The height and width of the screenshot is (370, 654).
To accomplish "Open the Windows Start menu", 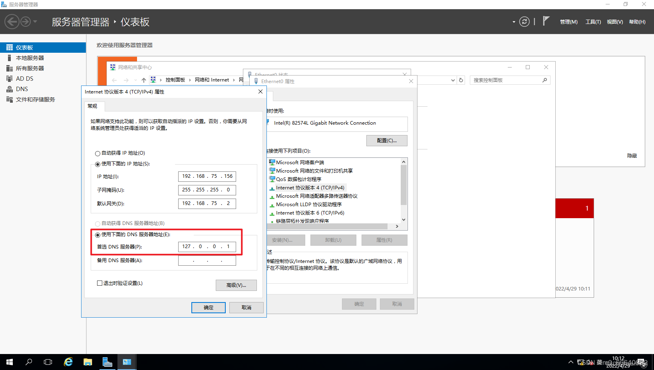I will click(x=10, y=362).
